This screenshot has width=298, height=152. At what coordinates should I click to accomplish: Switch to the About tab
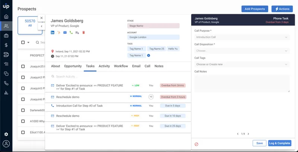[x=56, y=66]
